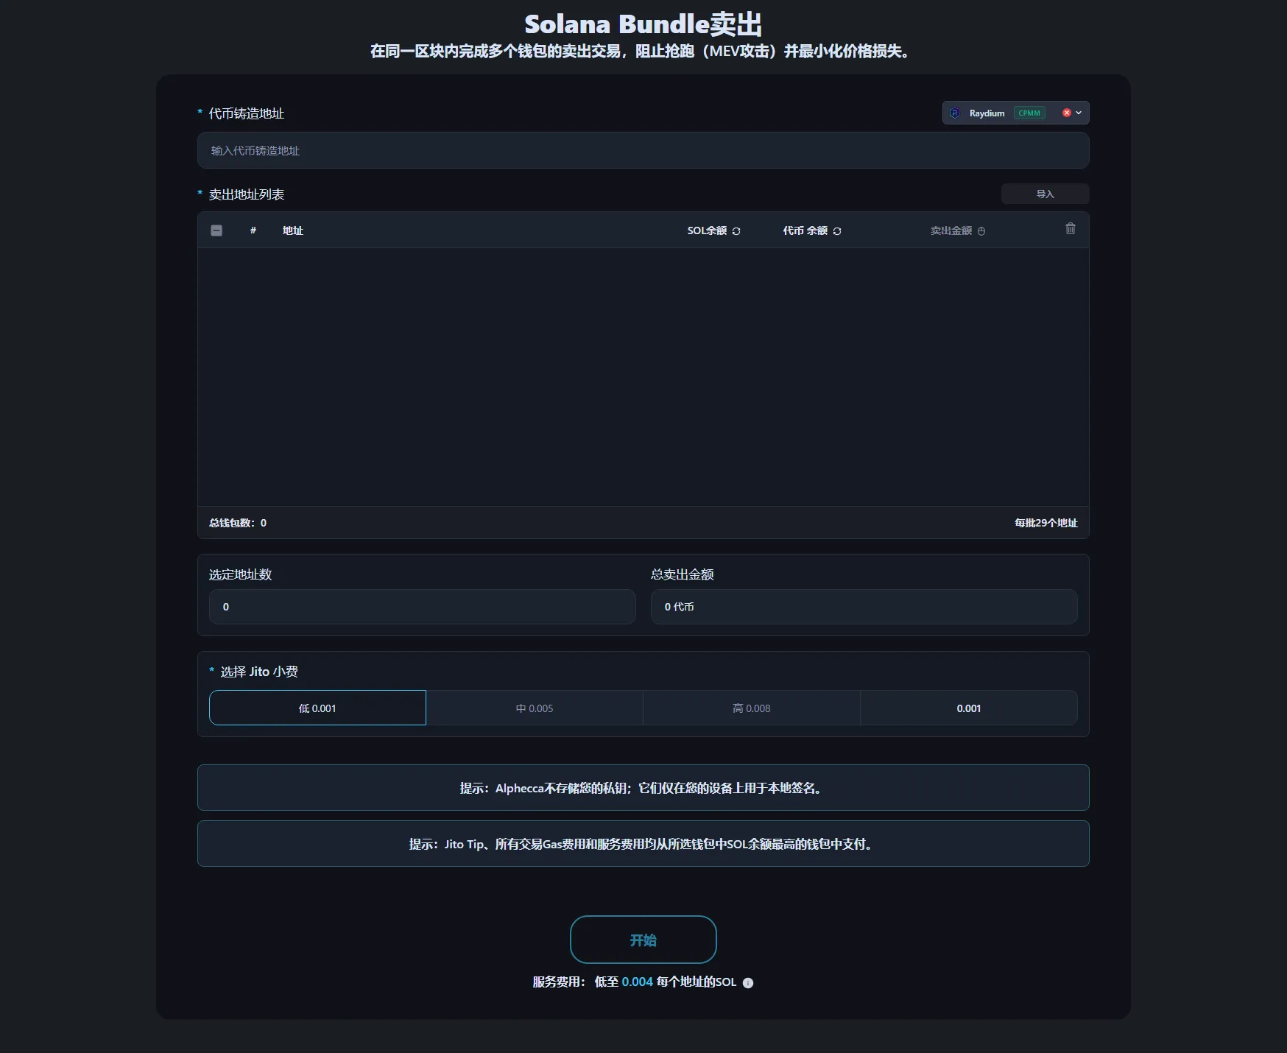Click the red X icon in DEX selector
Image resolution: width=1287 pixels, height=1053 pixels.
click(1067, 113)
